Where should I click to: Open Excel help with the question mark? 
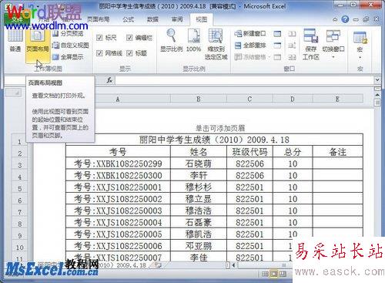click(x=345, y=19)
